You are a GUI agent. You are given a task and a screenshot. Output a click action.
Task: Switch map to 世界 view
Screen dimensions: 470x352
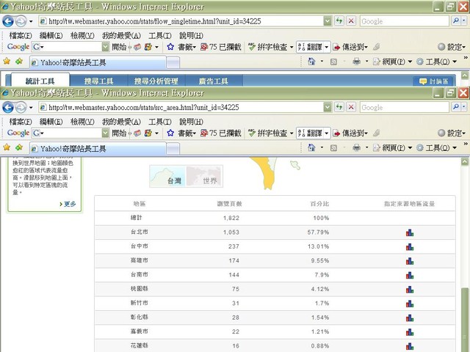(204, 176)
